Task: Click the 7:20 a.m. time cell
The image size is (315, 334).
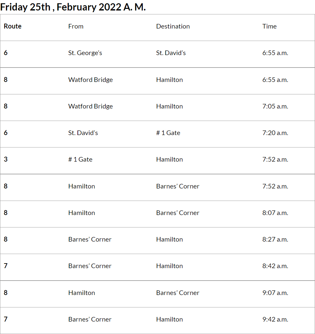Action: [x=275, y=133]
